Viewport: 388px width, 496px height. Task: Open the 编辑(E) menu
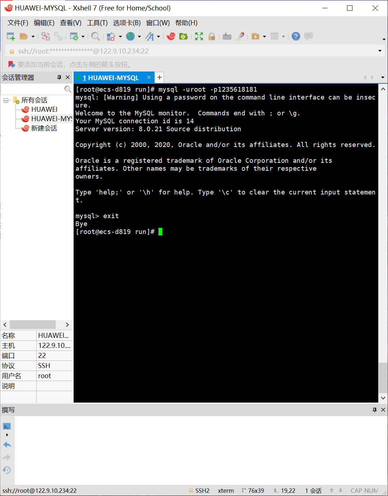pos(44,23)
